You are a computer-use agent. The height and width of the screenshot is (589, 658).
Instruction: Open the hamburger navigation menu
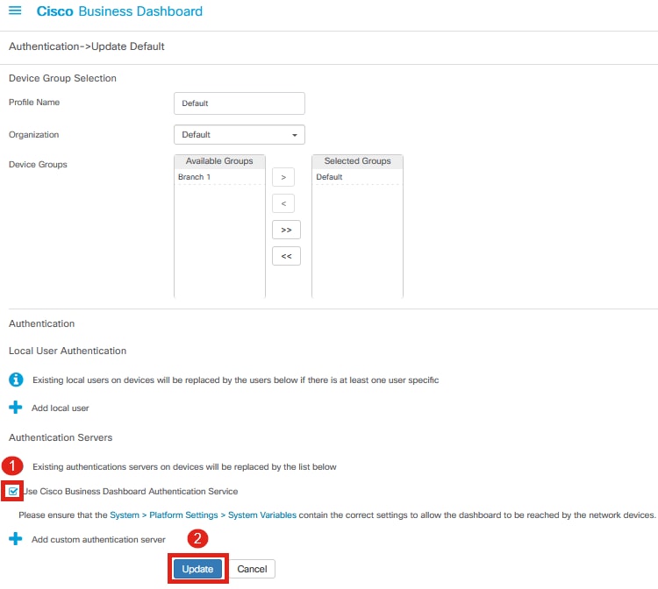point(15,11)
